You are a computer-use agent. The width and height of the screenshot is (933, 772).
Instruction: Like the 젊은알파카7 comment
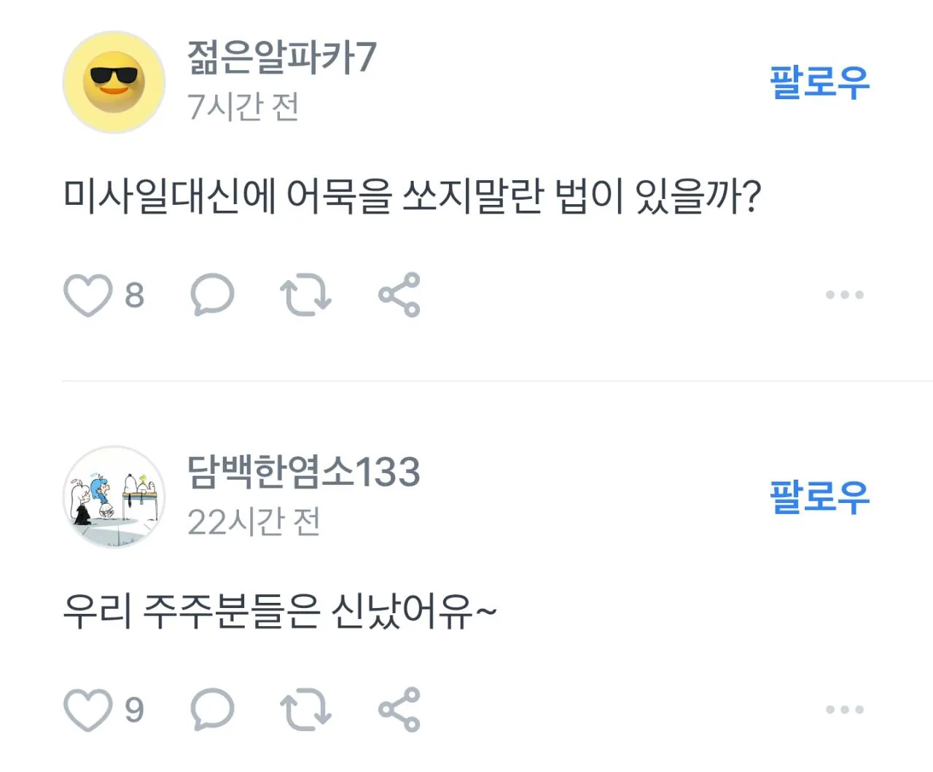coord(88,295)
